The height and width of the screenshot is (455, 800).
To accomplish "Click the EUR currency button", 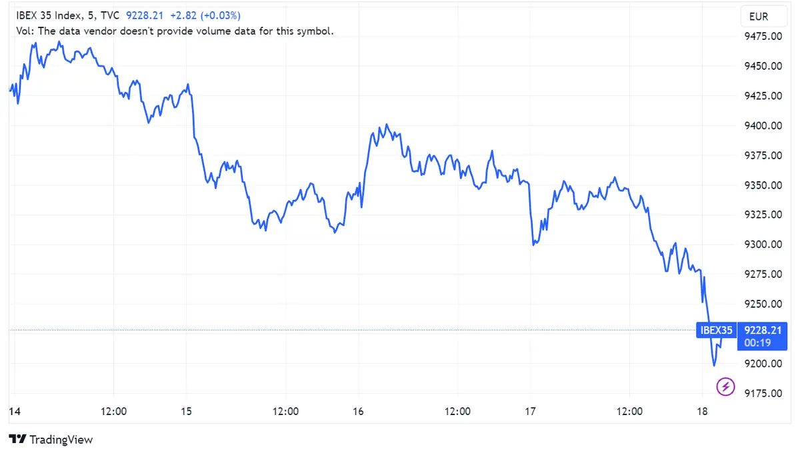I will [763, 16].
